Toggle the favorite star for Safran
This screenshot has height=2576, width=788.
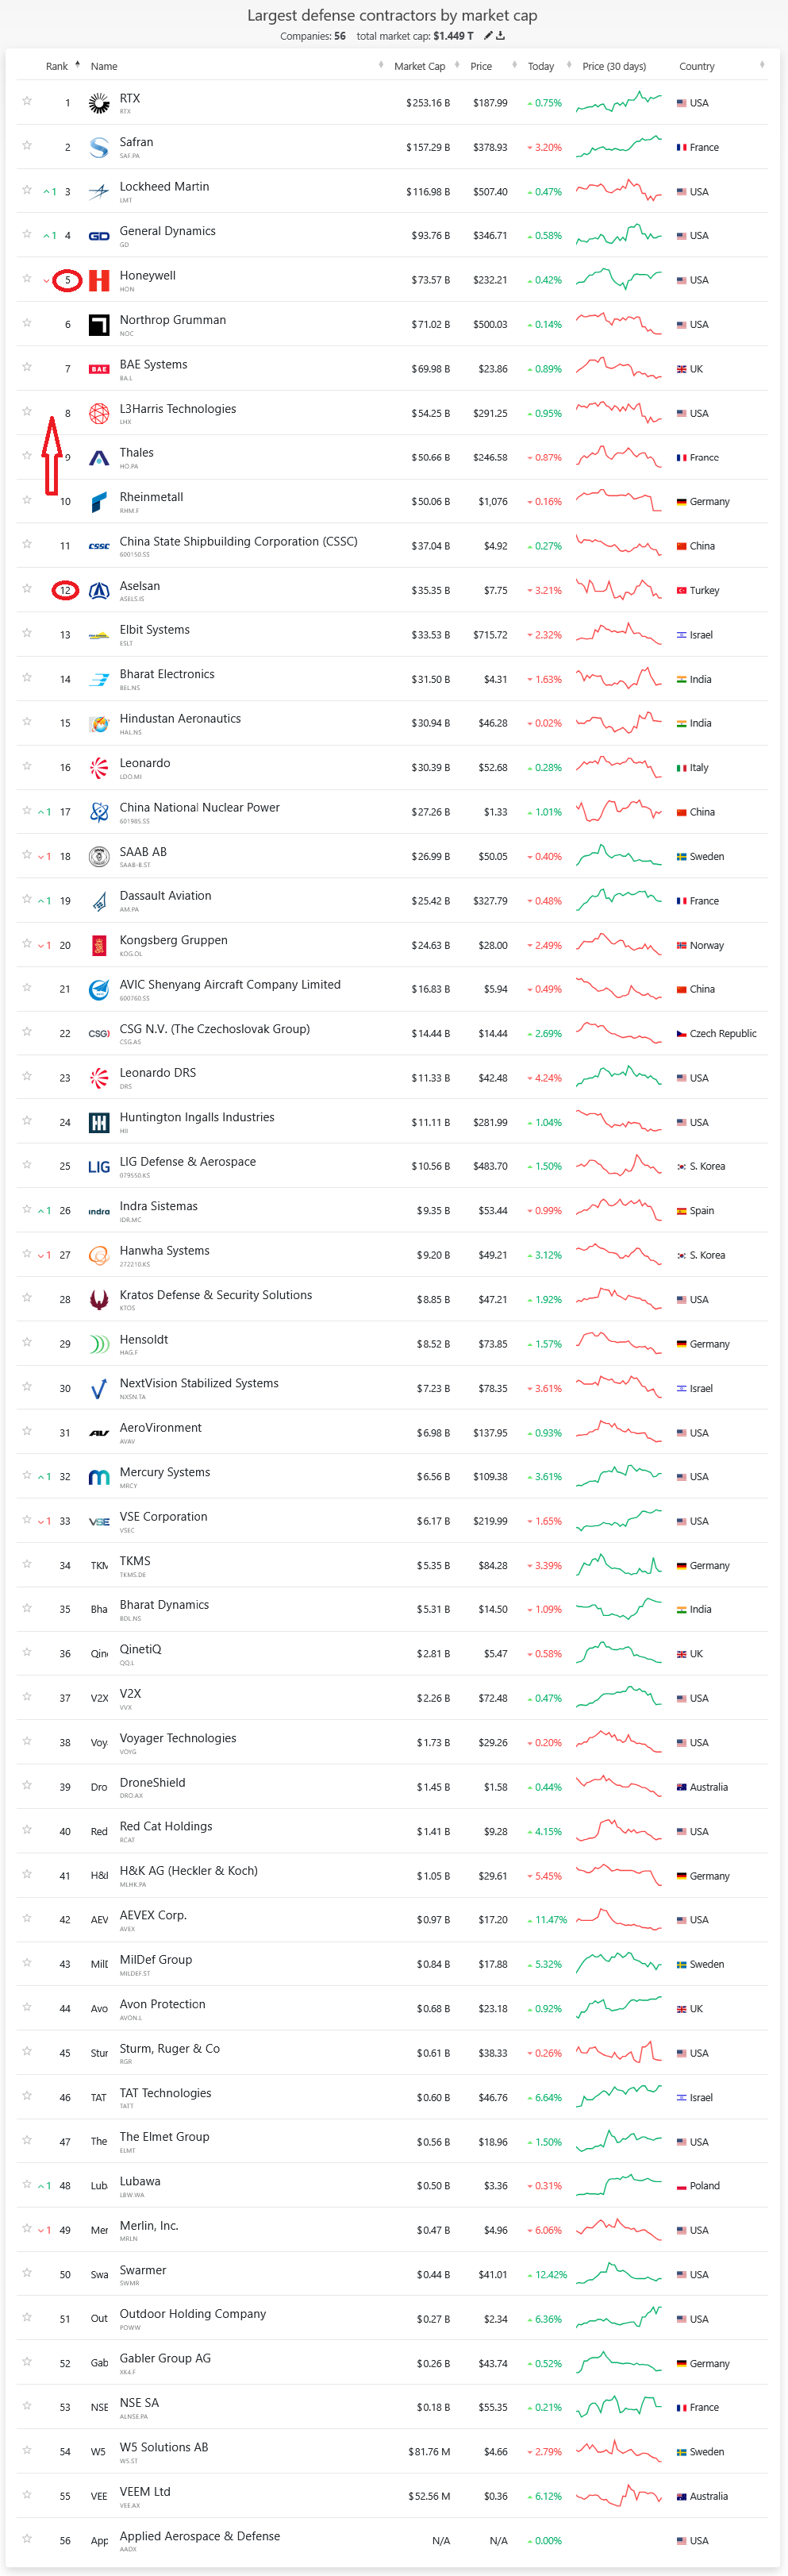[x=27, y=145]
